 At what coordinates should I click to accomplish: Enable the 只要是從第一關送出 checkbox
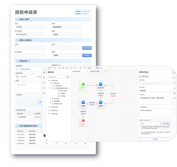140,127
